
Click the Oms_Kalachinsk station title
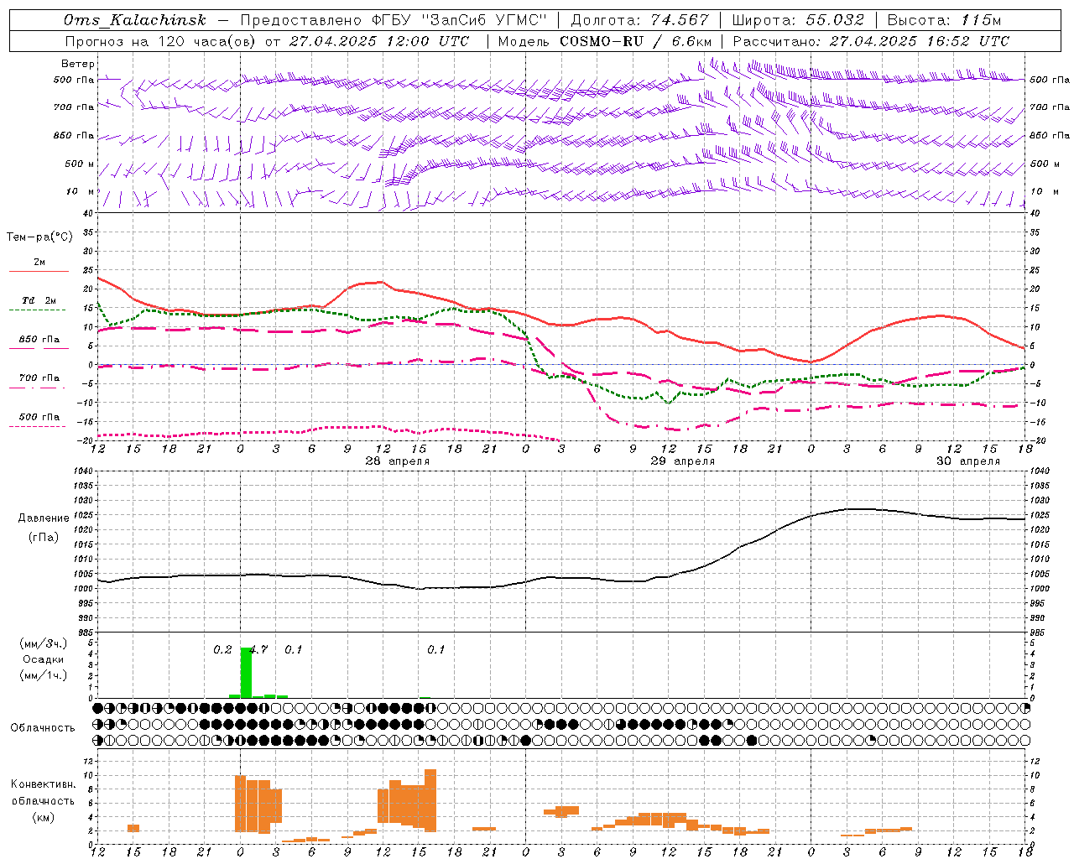(134, 20)
